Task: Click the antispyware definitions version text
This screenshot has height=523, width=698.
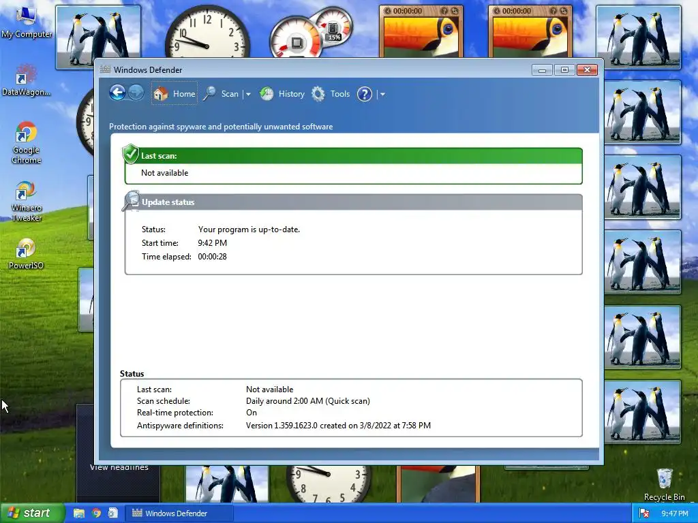Action: (x=338, y=425)
